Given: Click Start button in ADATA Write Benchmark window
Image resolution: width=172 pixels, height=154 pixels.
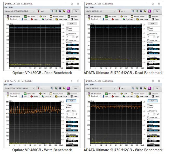Looking at the screenshot, I should [x=153, y=101].
